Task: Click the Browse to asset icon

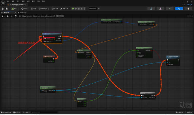Action: pyautogui.click(x=7, y=8)
